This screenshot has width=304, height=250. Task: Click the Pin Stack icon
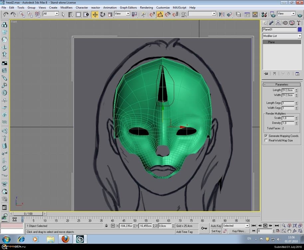tap(266, 74)
